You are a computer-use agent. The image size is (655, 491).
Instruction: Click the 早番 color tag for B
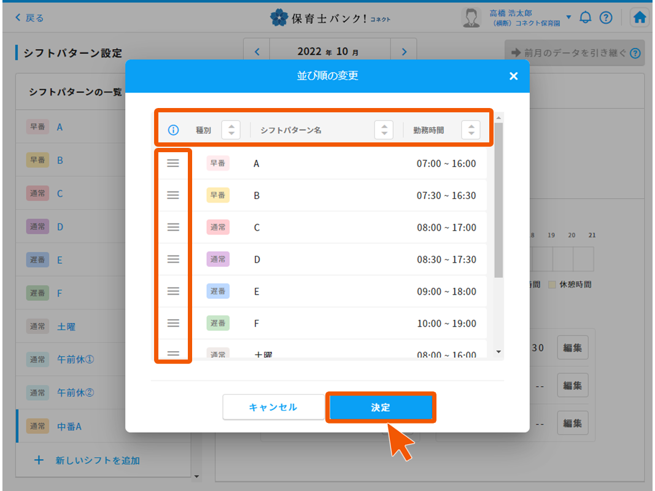(218, 195)
